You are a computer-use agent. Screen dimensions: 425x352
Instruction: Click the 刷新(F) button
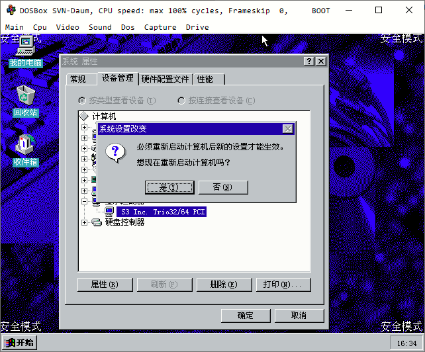(x=165, y=285)
